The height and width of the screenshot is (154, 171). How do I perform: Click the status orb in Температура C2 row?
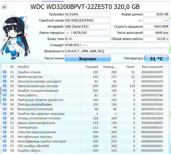tap(5, 127)
